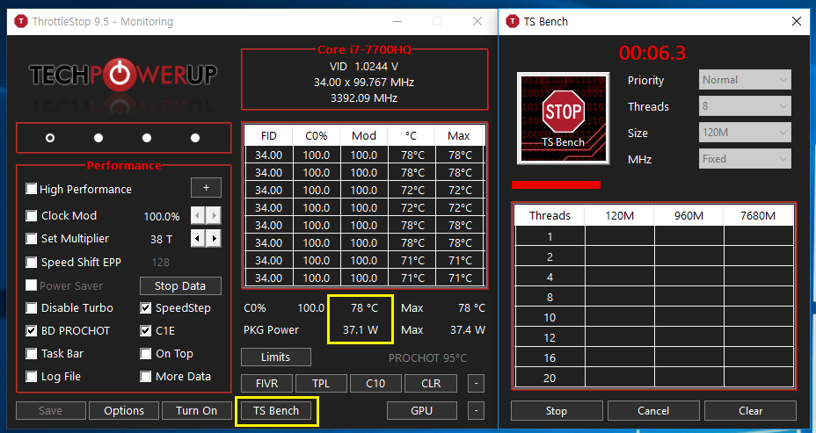
Task: Select the 16 threads row in results table
Action: pyautogui.click(x=654, y=357)
